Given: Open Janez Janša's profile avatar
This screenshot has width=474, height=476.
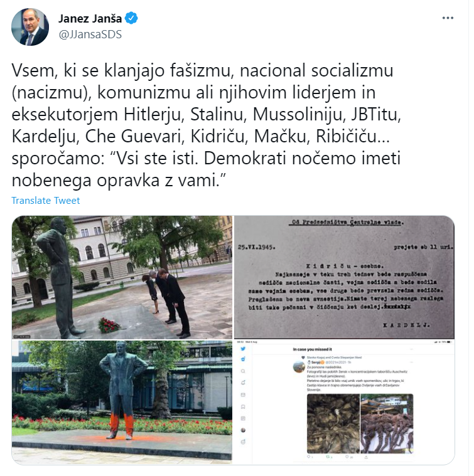Looking at the screenshot, I should pos(30,27).
